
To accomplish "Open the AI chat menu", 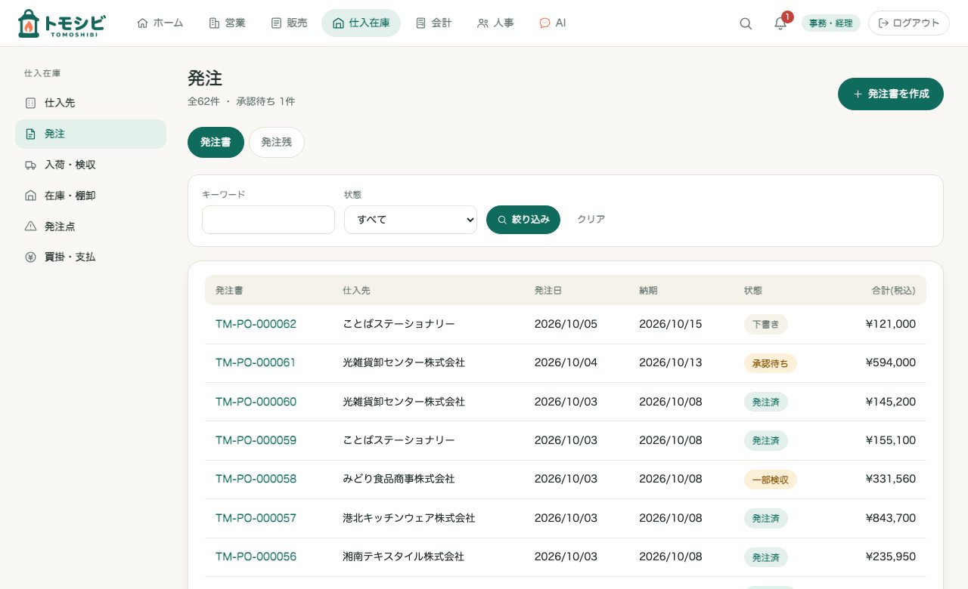I will point(552,23).
